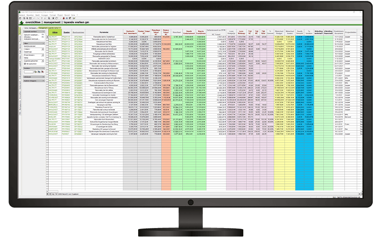The image size is (381, 238).
Task: Click the green puzzle logo icon
Action: [x=21, y=22]
